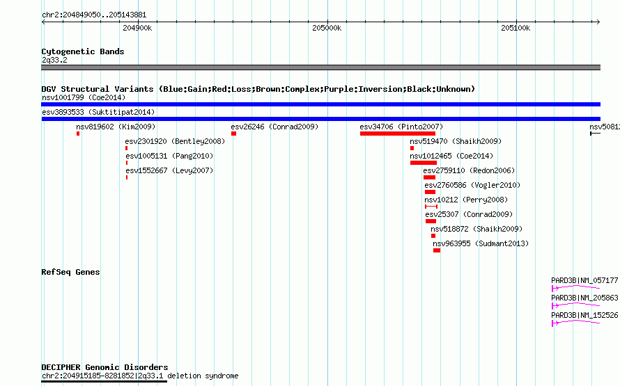620x386 pixels.
Task: Click the red marker under nsv519470
Action: 412,148
